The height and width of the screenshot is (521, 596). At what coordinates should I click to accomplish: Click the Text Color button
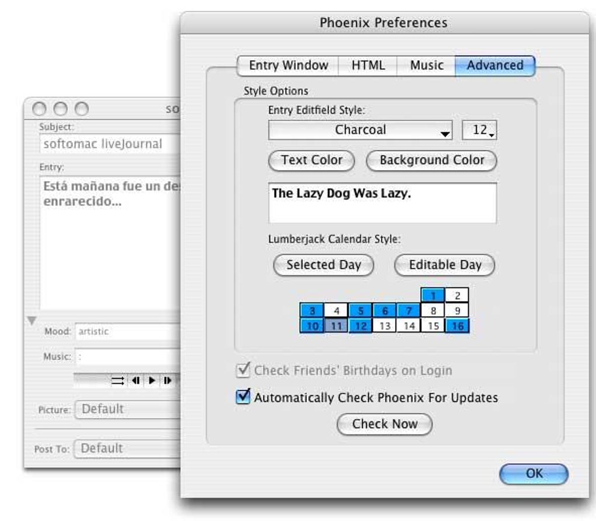click(311, 161)
